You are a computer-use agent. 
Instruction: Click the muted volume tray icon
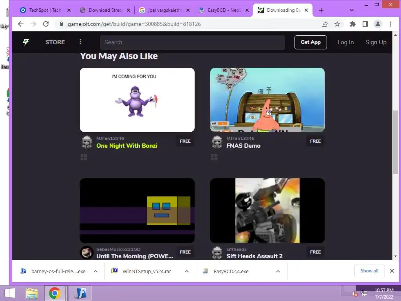tap(354, 294)
